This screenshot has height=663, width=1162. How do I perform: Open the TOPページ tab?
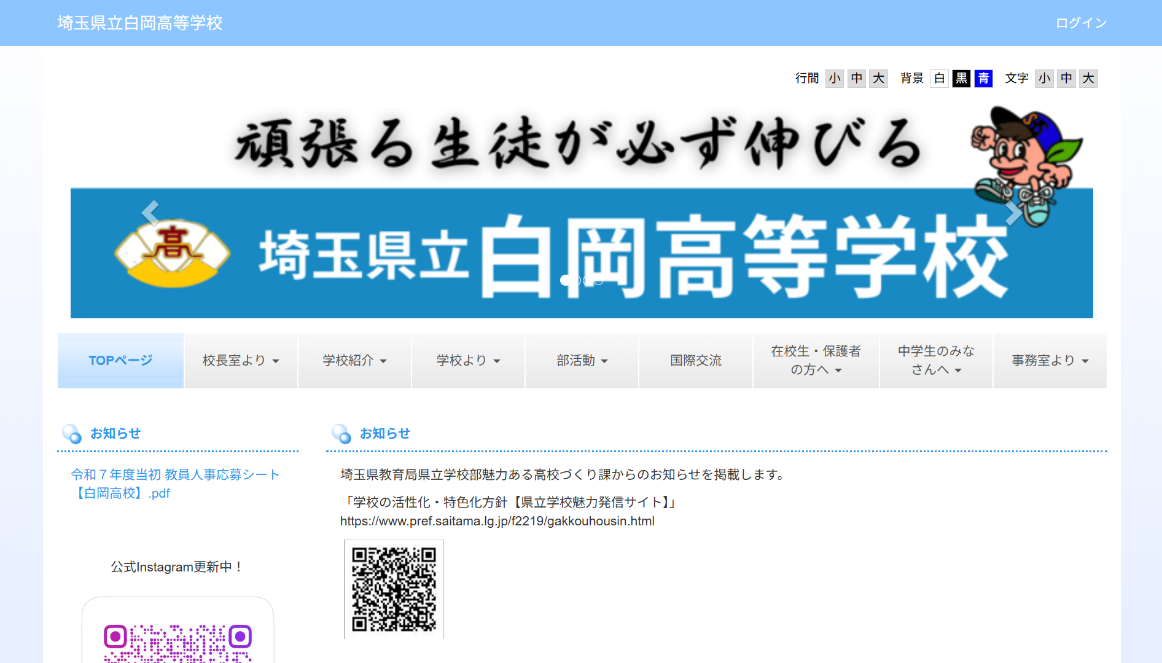tap(120, 361)
